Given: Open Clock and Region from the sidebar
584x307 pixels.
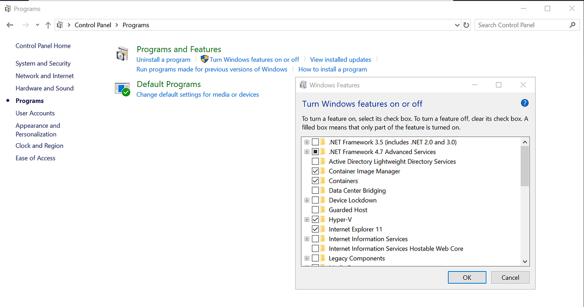Looking at the screenshot, I should click(x=39, y=145).
